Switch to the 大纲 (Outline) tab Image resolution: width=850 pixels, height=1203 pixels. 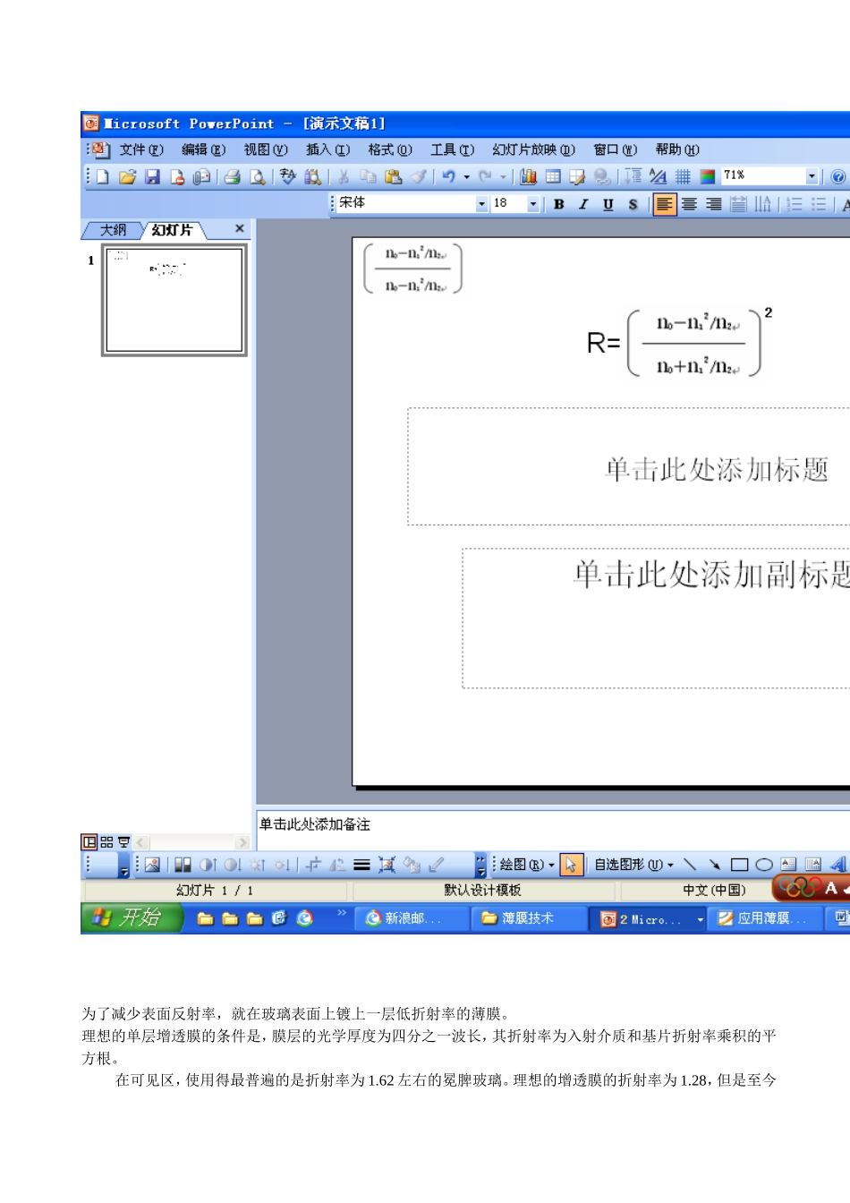tap(113, 230)
